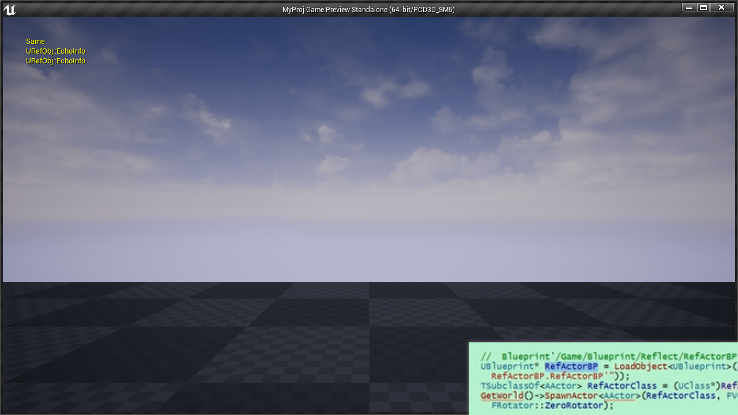Image resolution: width=738 pixels, height=415 pixels.
Task: Click the first URefObj::EchoInfo log line
Action: pyautogui.click(x=55, y=51)
